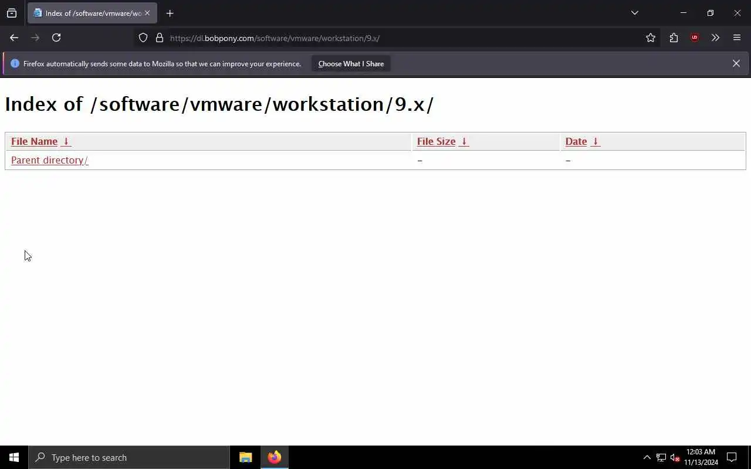Open the List all tabs dropdown arrow
This screenshot has height=469, width=751.
[634, 13]
